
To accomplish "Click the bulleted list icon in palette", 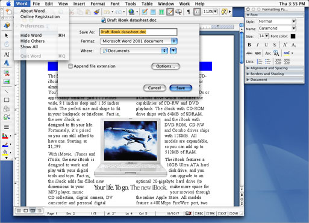I will 267,61.
